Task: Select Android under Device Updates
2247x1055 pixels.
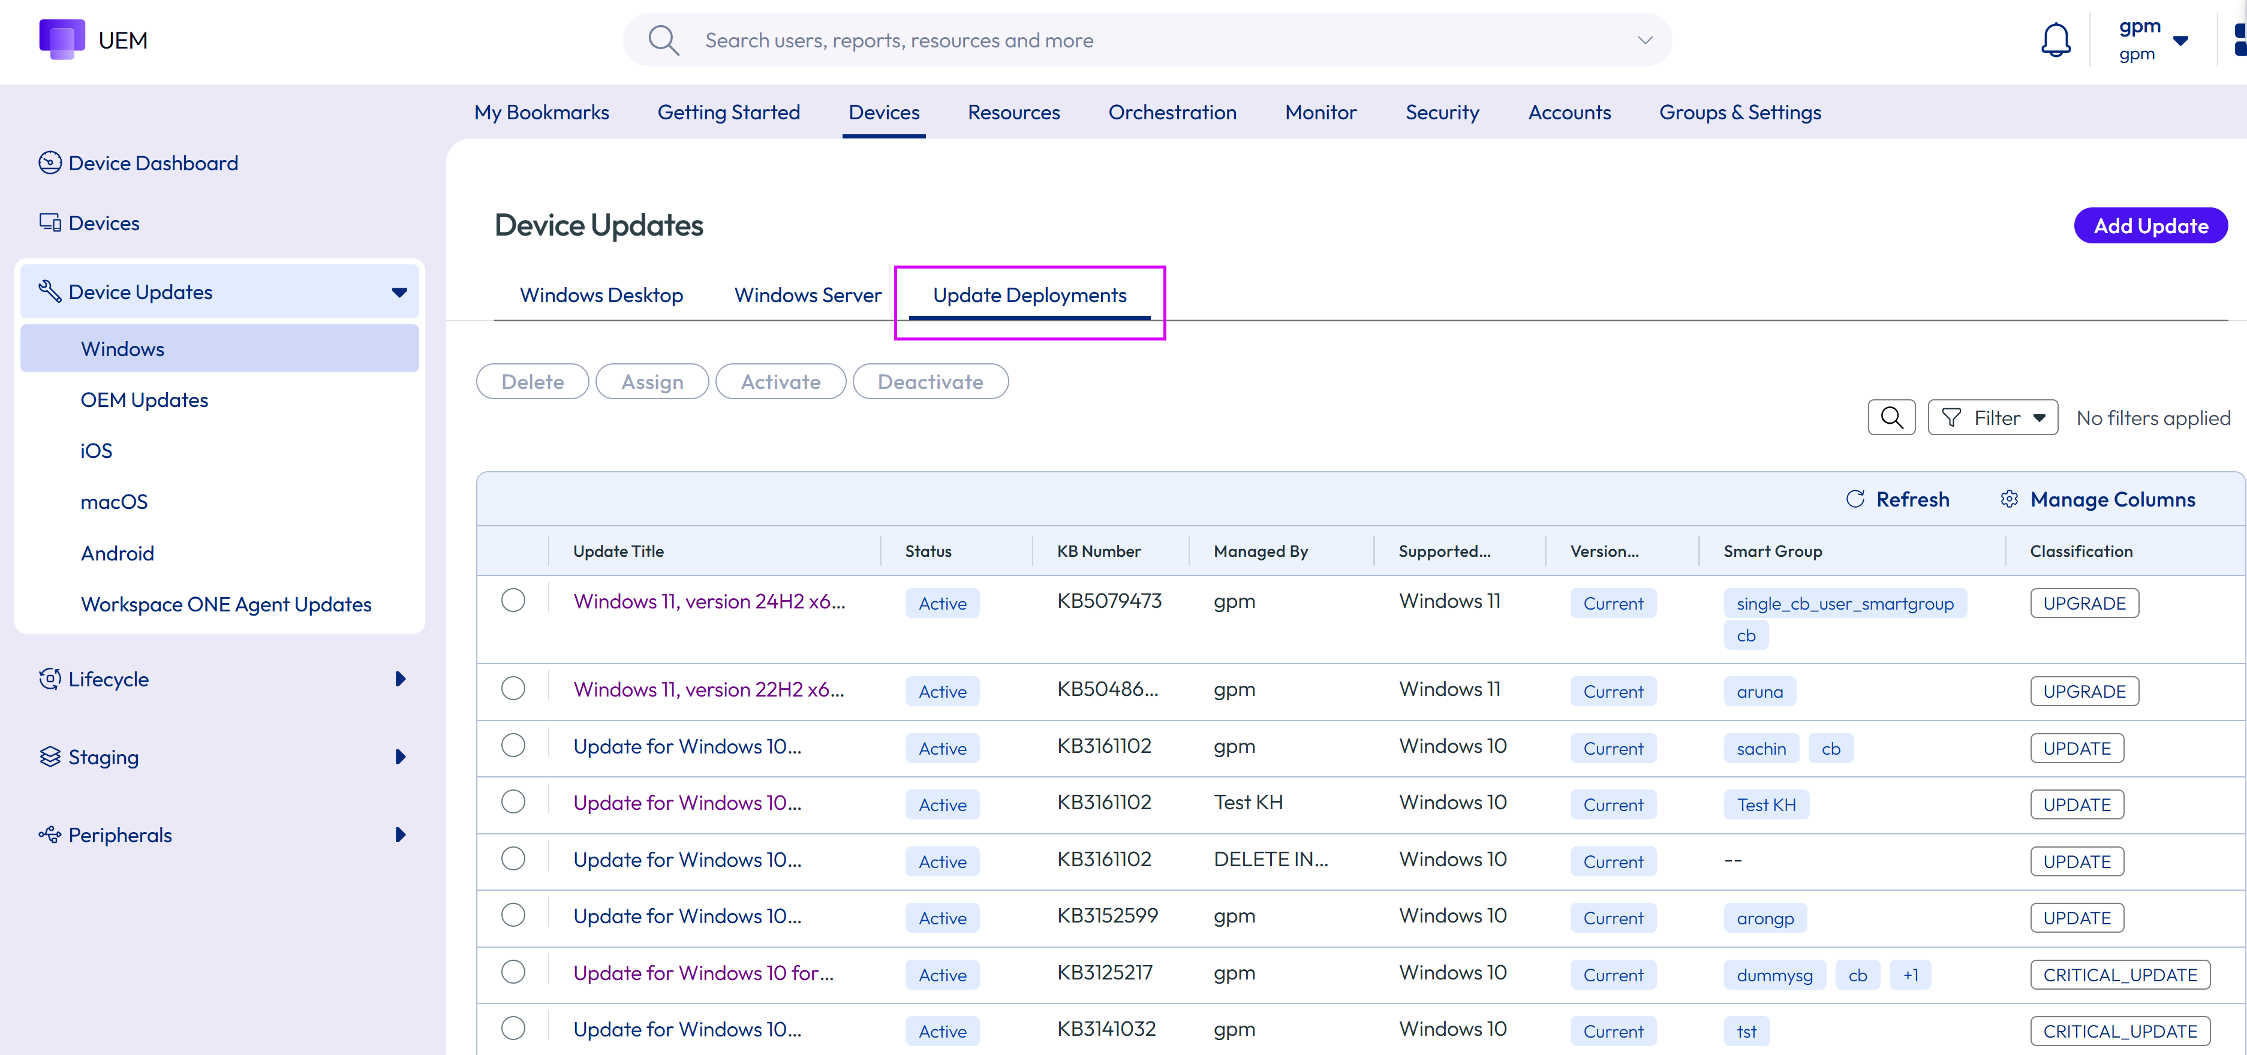Action: pyautogui.click(x=117, y=553)
